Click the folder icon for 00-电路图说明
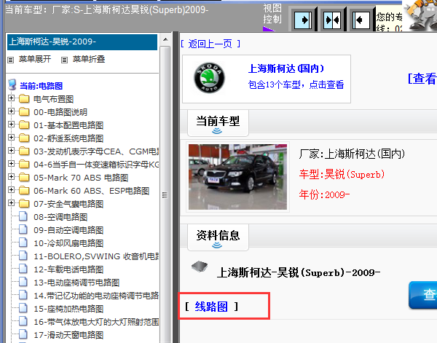437x343 pixels. pyautogui.click(x=24, y=111)
